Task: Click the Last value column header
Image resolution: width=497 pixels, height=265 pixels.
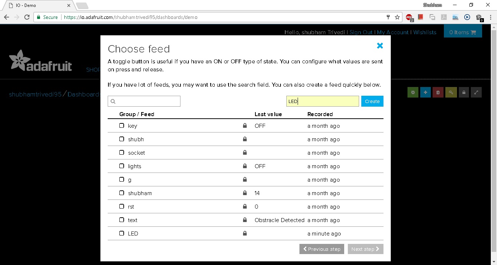Action: (268, 114)
